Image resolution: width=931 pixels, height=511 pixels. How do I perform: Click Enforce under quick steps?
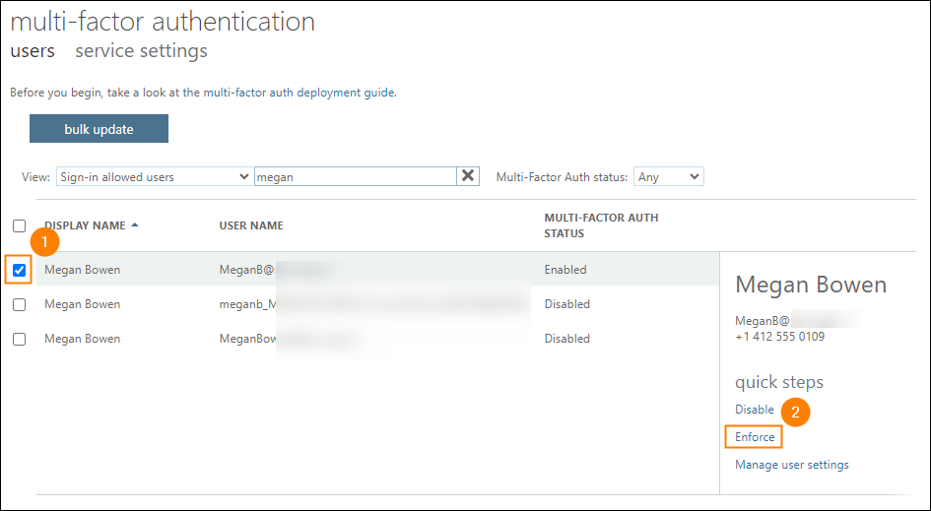tap(755, 437)
